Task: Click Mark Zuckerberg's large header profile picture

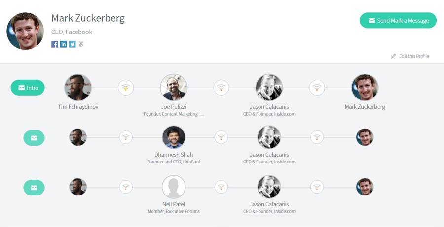Action: pyautogui.click(x=25, y=31)
